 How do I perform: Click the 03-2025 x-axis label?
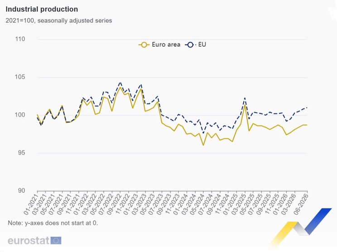[x=238, y=204]
